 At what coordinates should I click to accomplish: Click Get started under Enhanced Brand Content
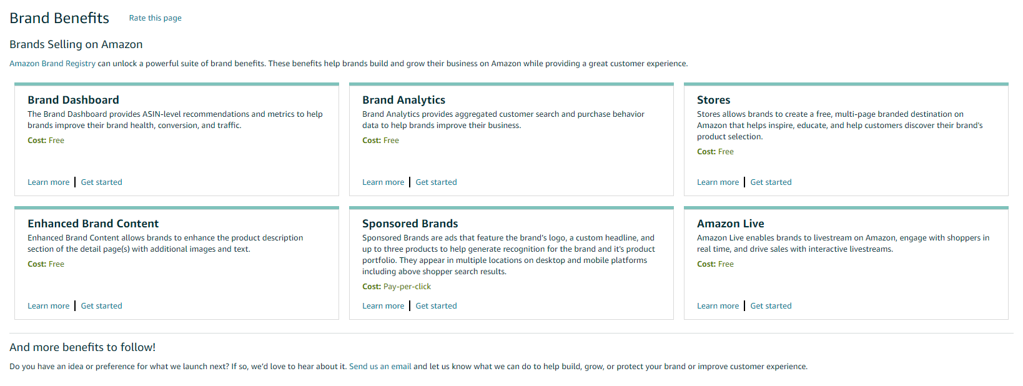coord(101,305)
